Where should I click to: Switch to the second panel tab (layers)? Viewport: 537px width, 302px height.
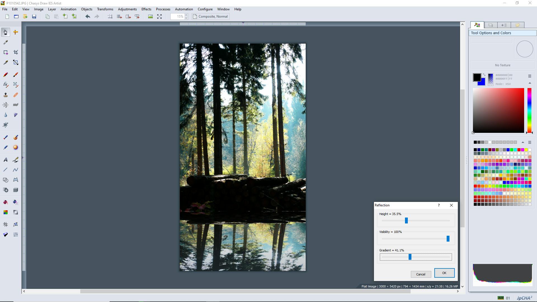[x=491, y=25]
